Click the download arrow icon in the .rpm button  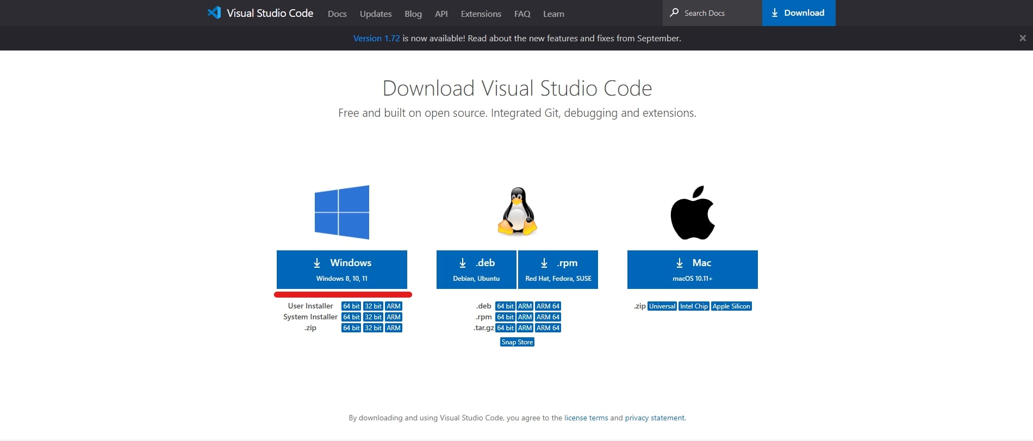(544, 263)
